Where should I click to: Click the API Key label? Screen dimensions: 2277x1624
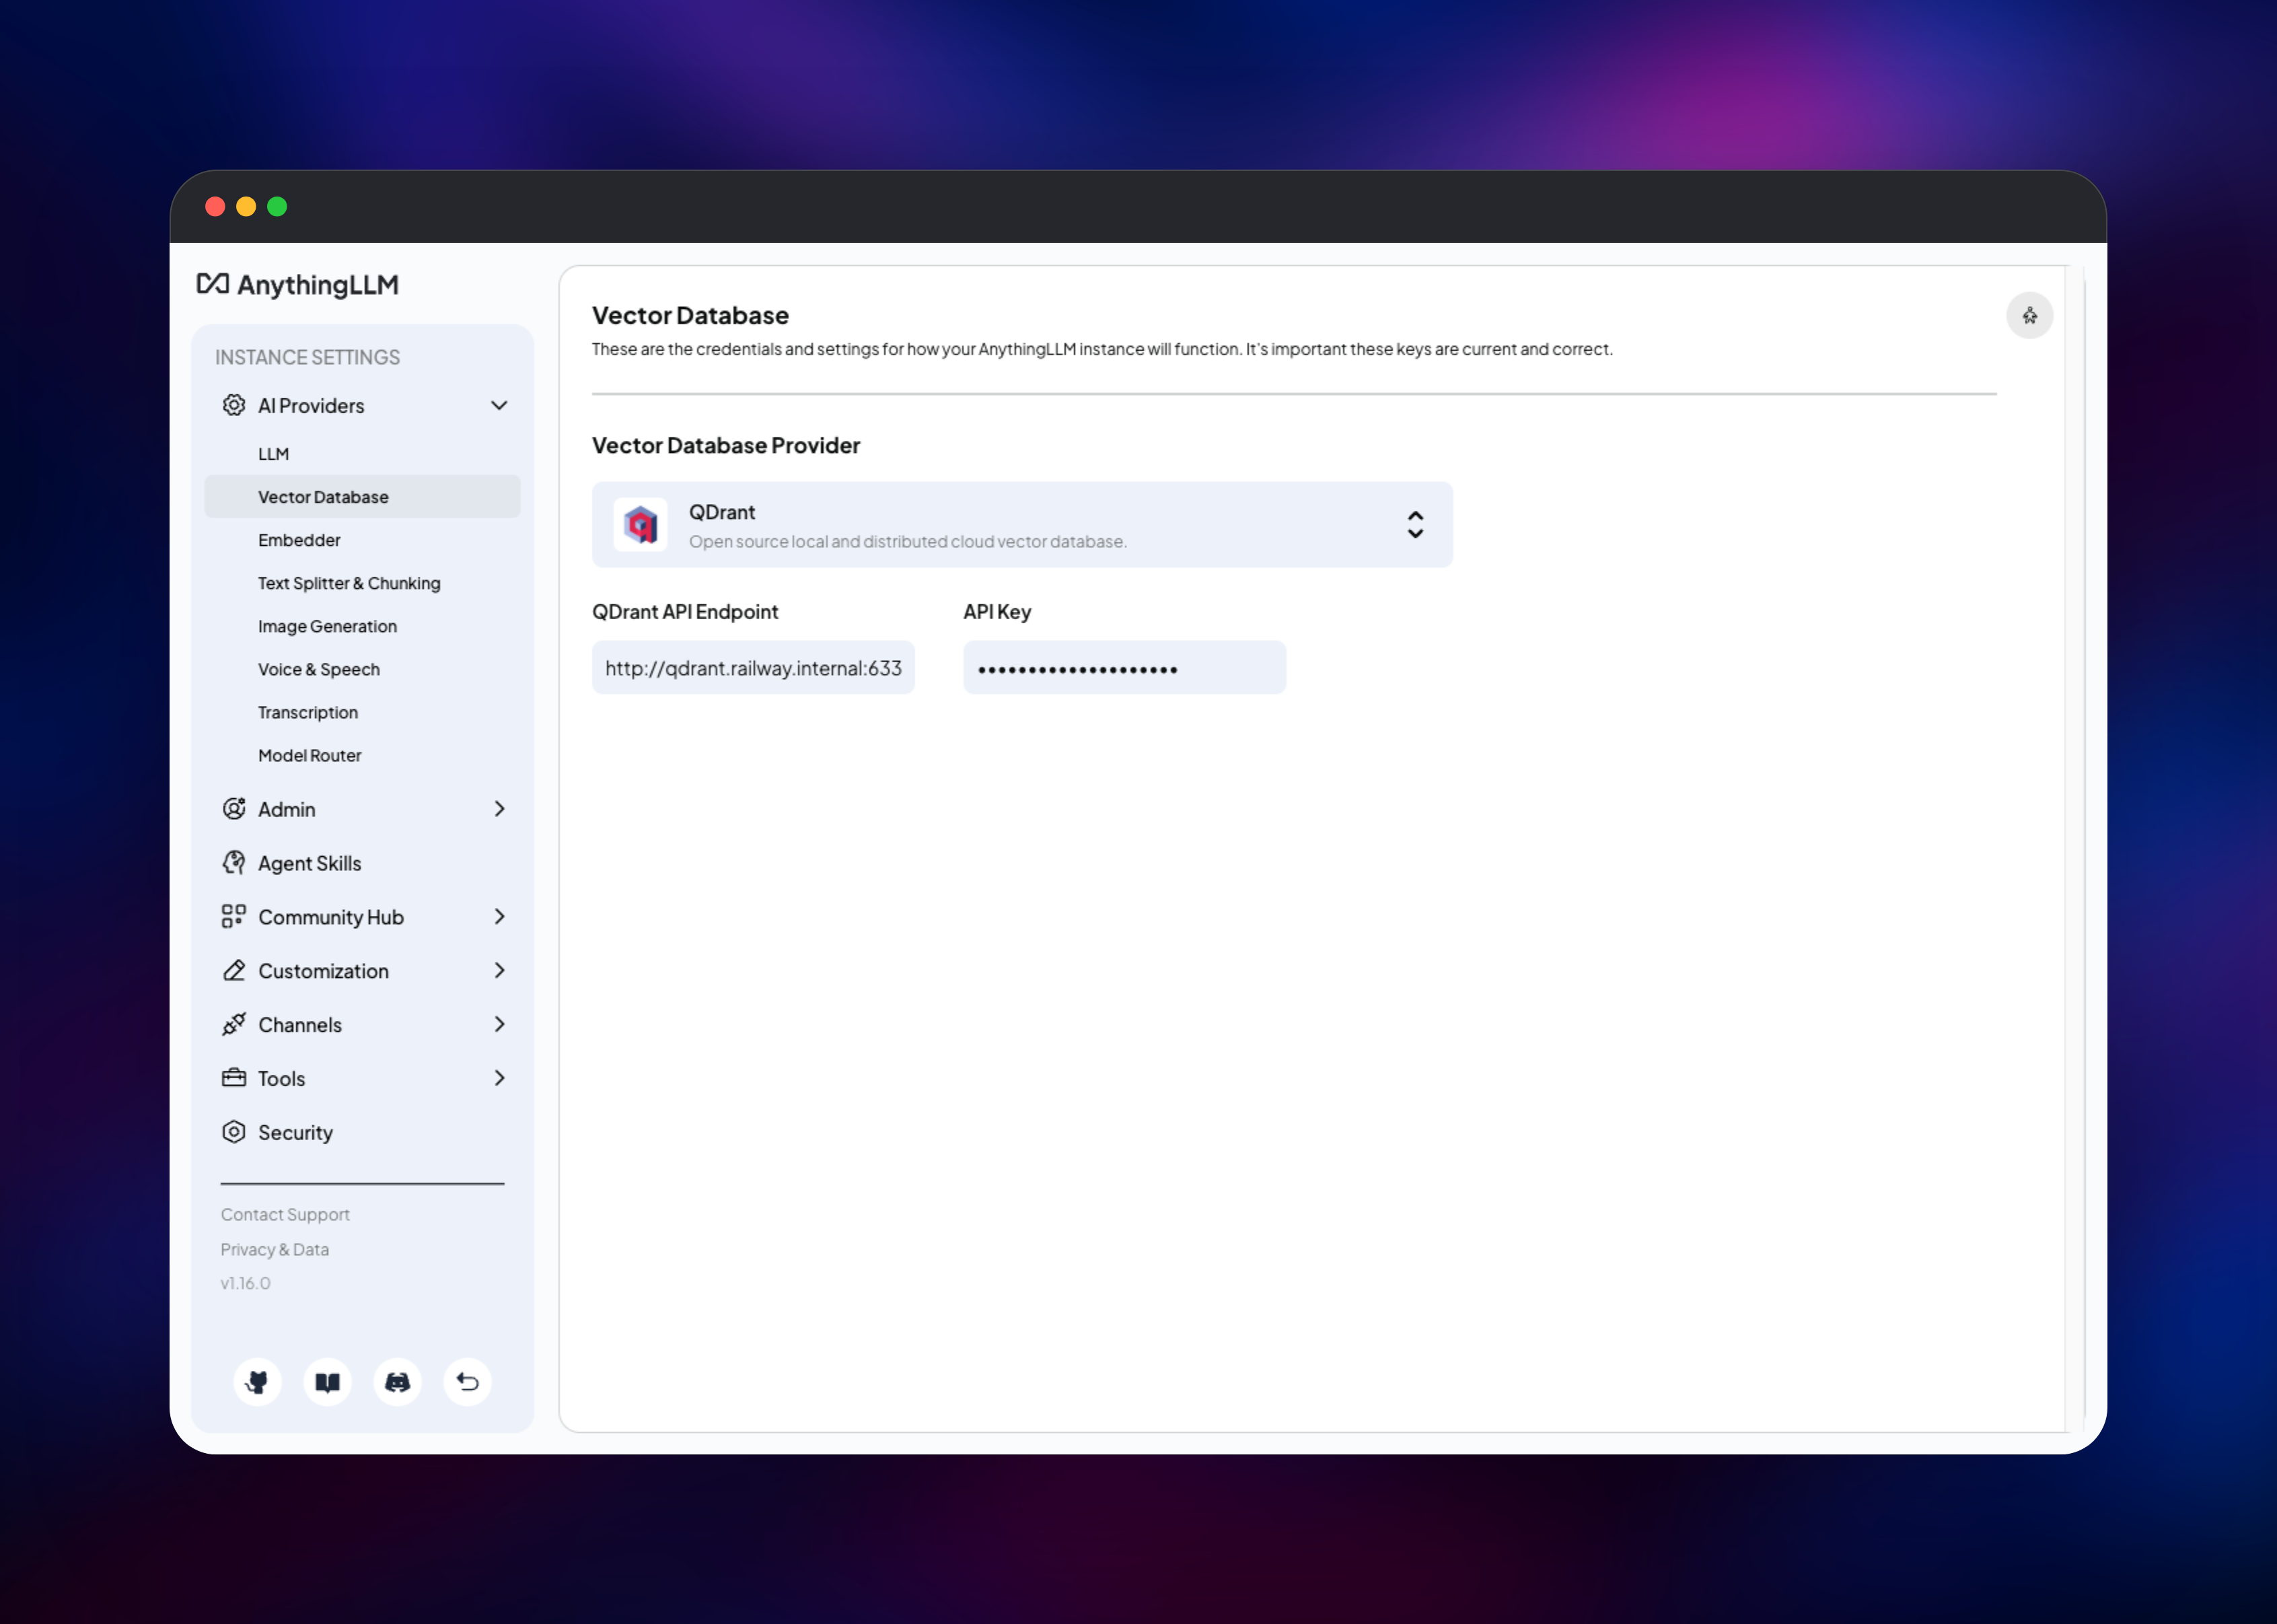[x=998, y=612]
